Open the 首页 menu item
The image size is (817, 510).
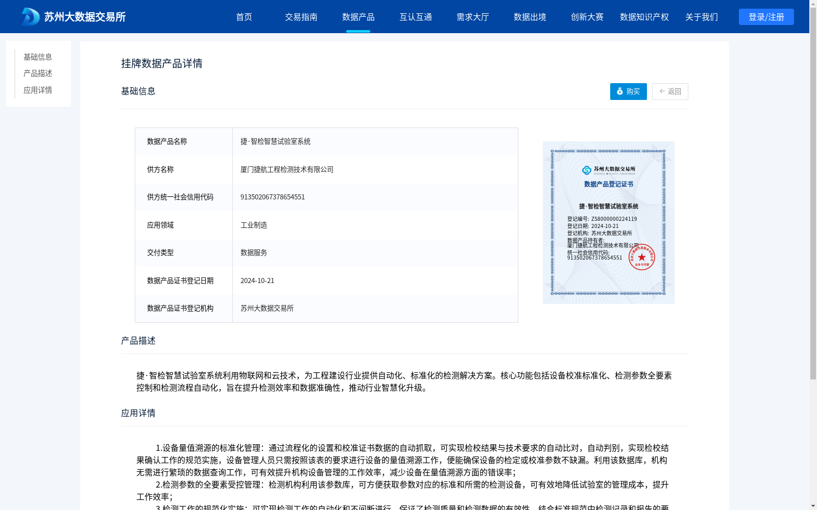(x=244, y=17)
